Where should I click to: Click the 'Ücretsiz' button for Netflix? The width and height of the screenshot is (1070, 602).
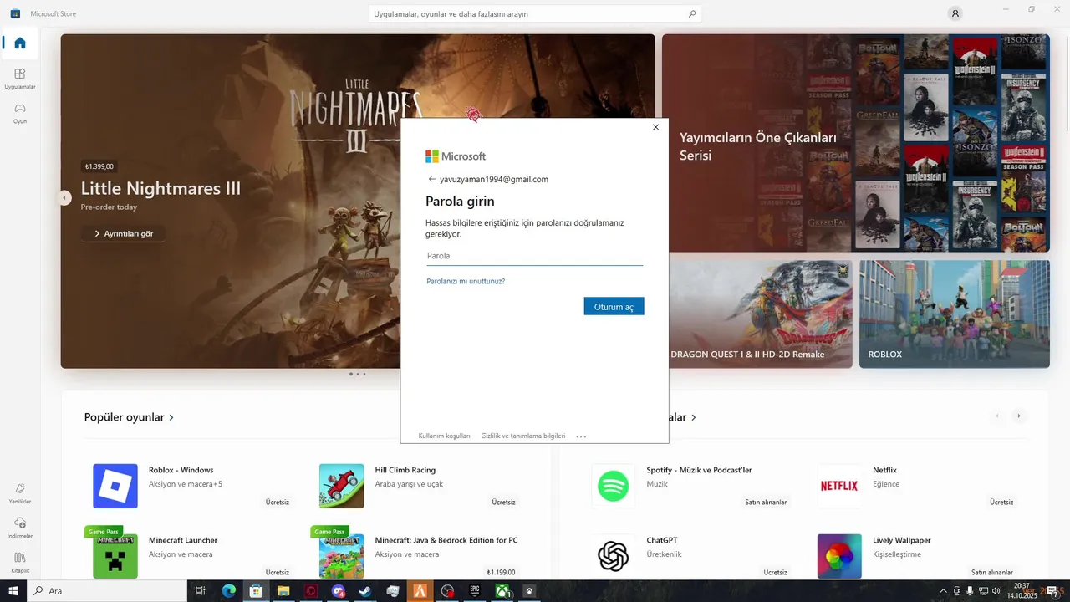click(1001, 502)
